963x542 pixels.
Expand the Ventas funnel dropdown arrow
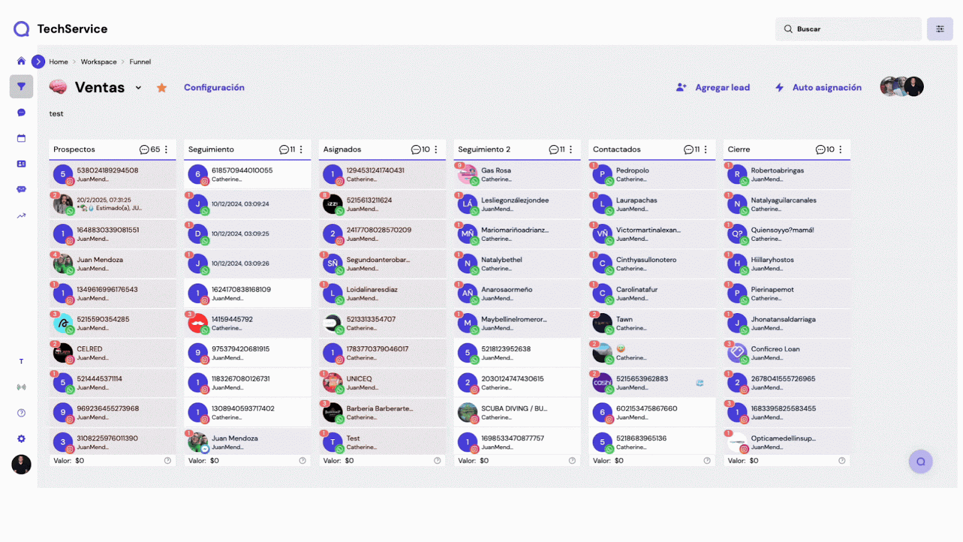[138, 88]
